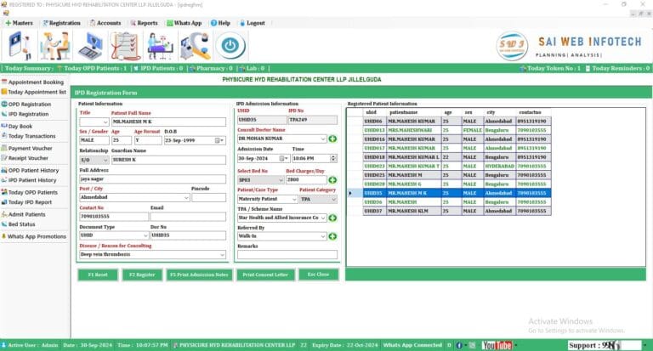Screen dimensions: 653x351
Task: Expand the Title dropdown
Action: 105,122
